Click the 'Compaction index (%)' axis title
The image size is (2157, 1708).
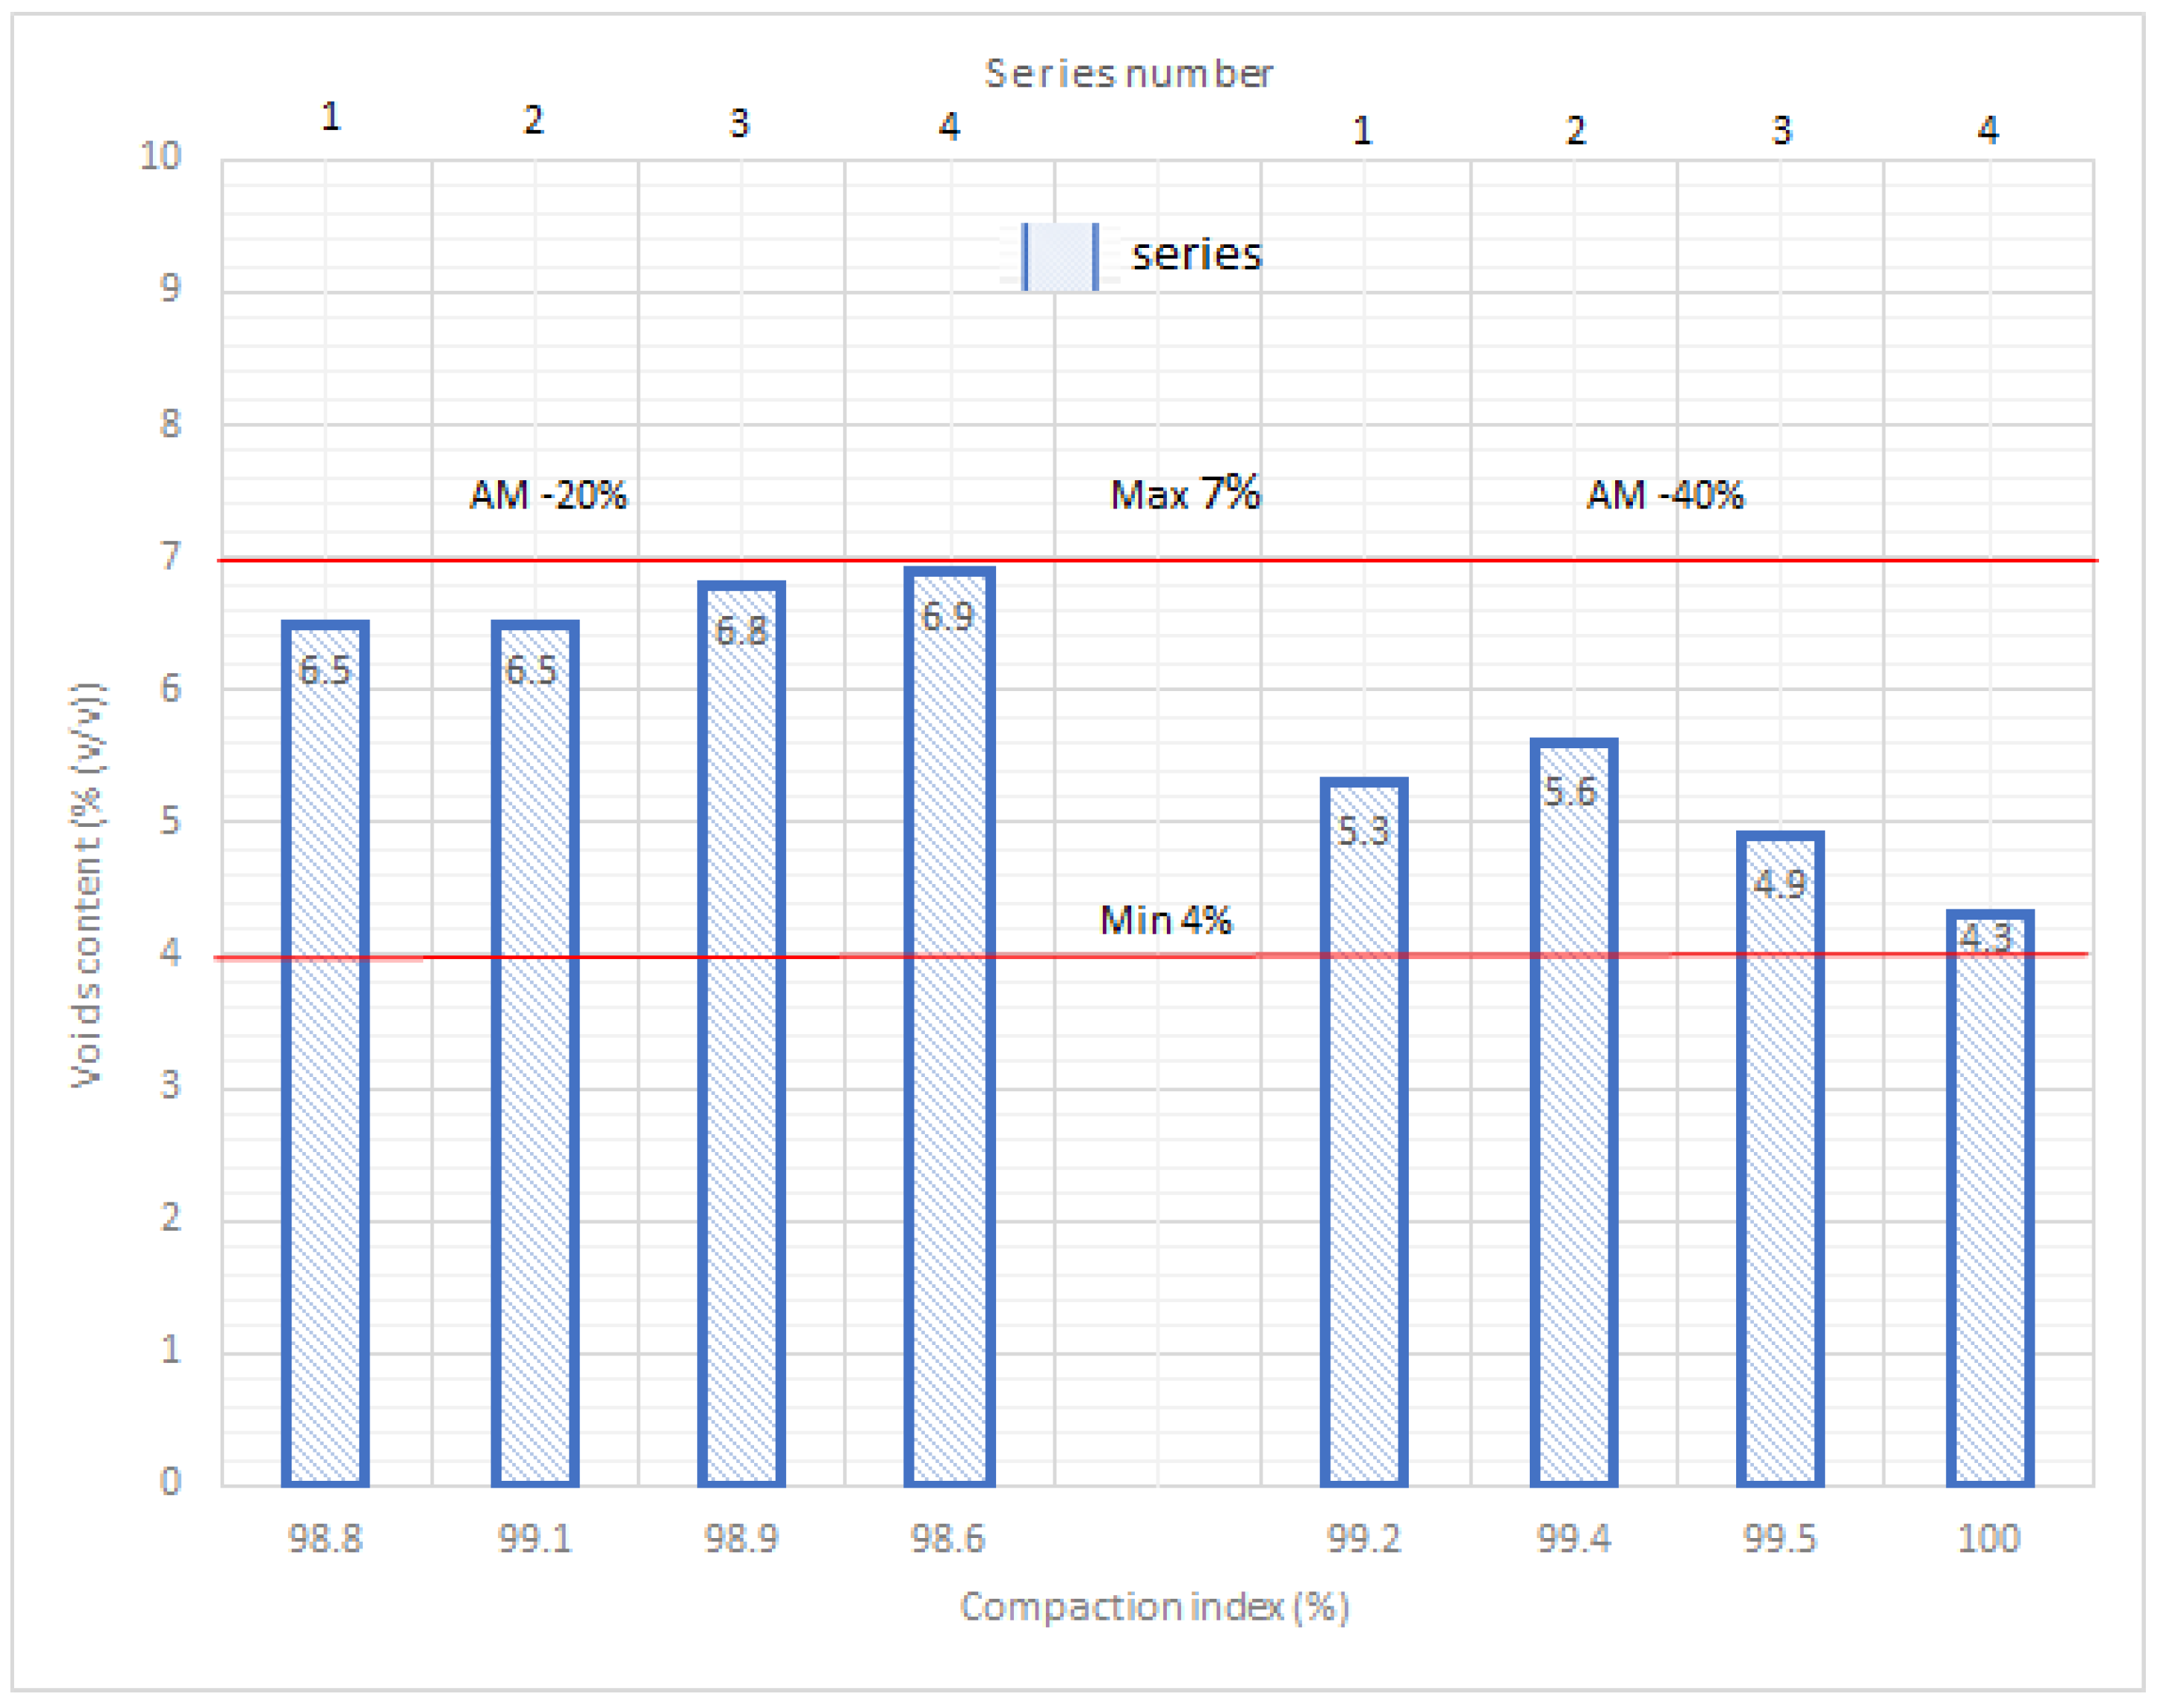click(1154, 1606)
